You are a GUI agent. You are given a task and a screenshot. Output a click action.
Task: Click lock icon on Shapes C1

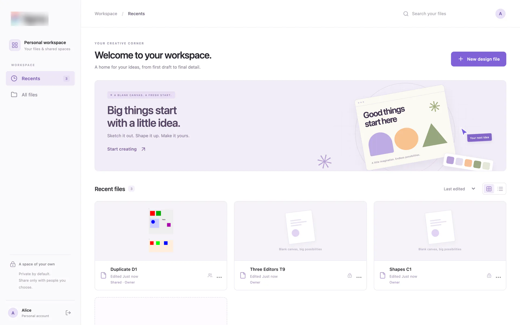(x=489, y=275)
